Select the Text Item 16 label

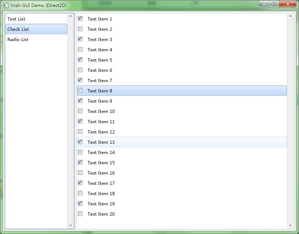tap(101, 173)
